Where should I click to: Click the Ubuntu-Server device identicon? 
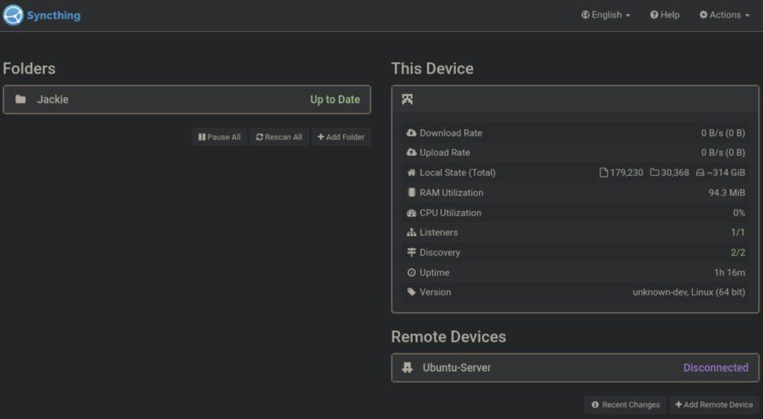408,368
